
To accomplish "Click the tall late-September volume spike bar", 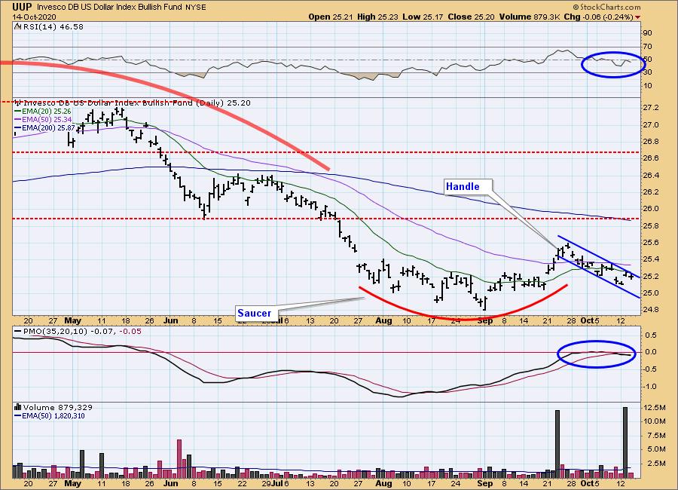I will (557, 444).
